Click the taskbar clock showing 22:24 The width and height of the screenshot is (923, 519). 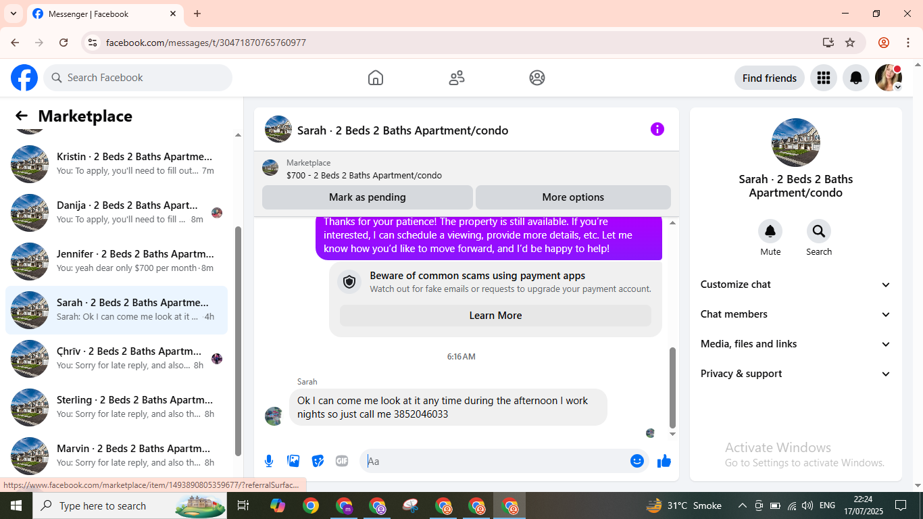[x=863, y=505]
